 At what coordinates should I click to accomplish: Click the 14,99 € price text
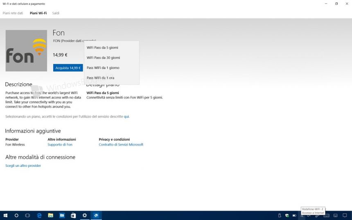[60, 55]
